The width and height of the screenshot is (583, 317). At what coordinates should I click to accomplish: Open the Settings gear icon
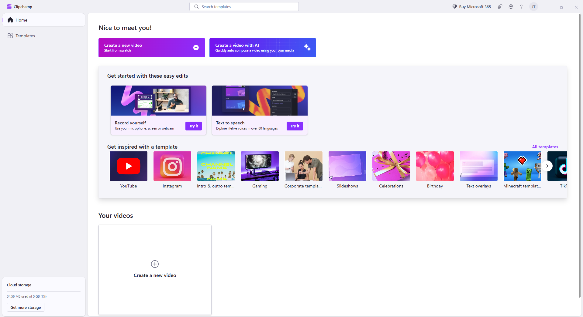[511, 7]
